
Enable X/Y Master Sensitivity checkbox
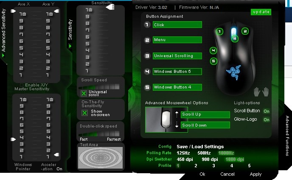point(22,85)
